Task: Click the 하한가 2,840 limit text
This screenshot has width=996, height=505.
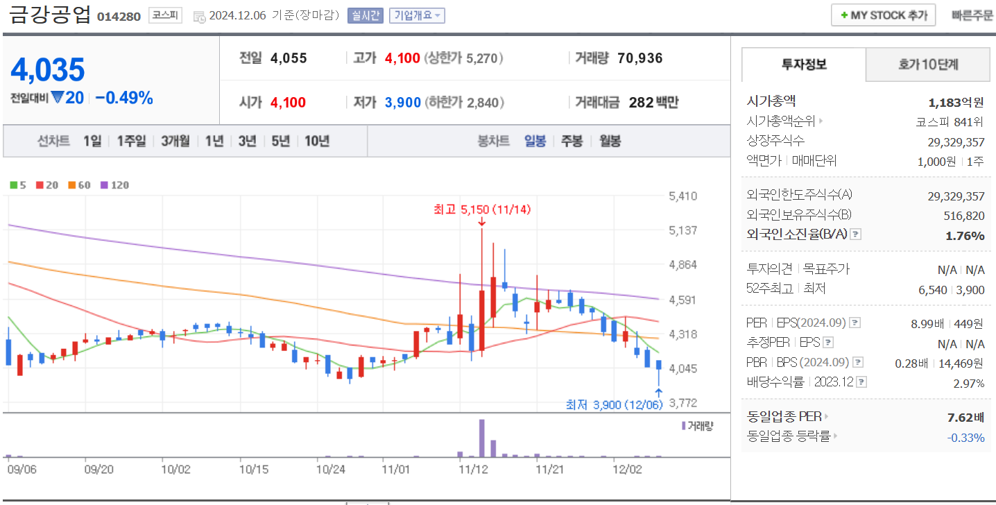Action: tap(463, 103)
